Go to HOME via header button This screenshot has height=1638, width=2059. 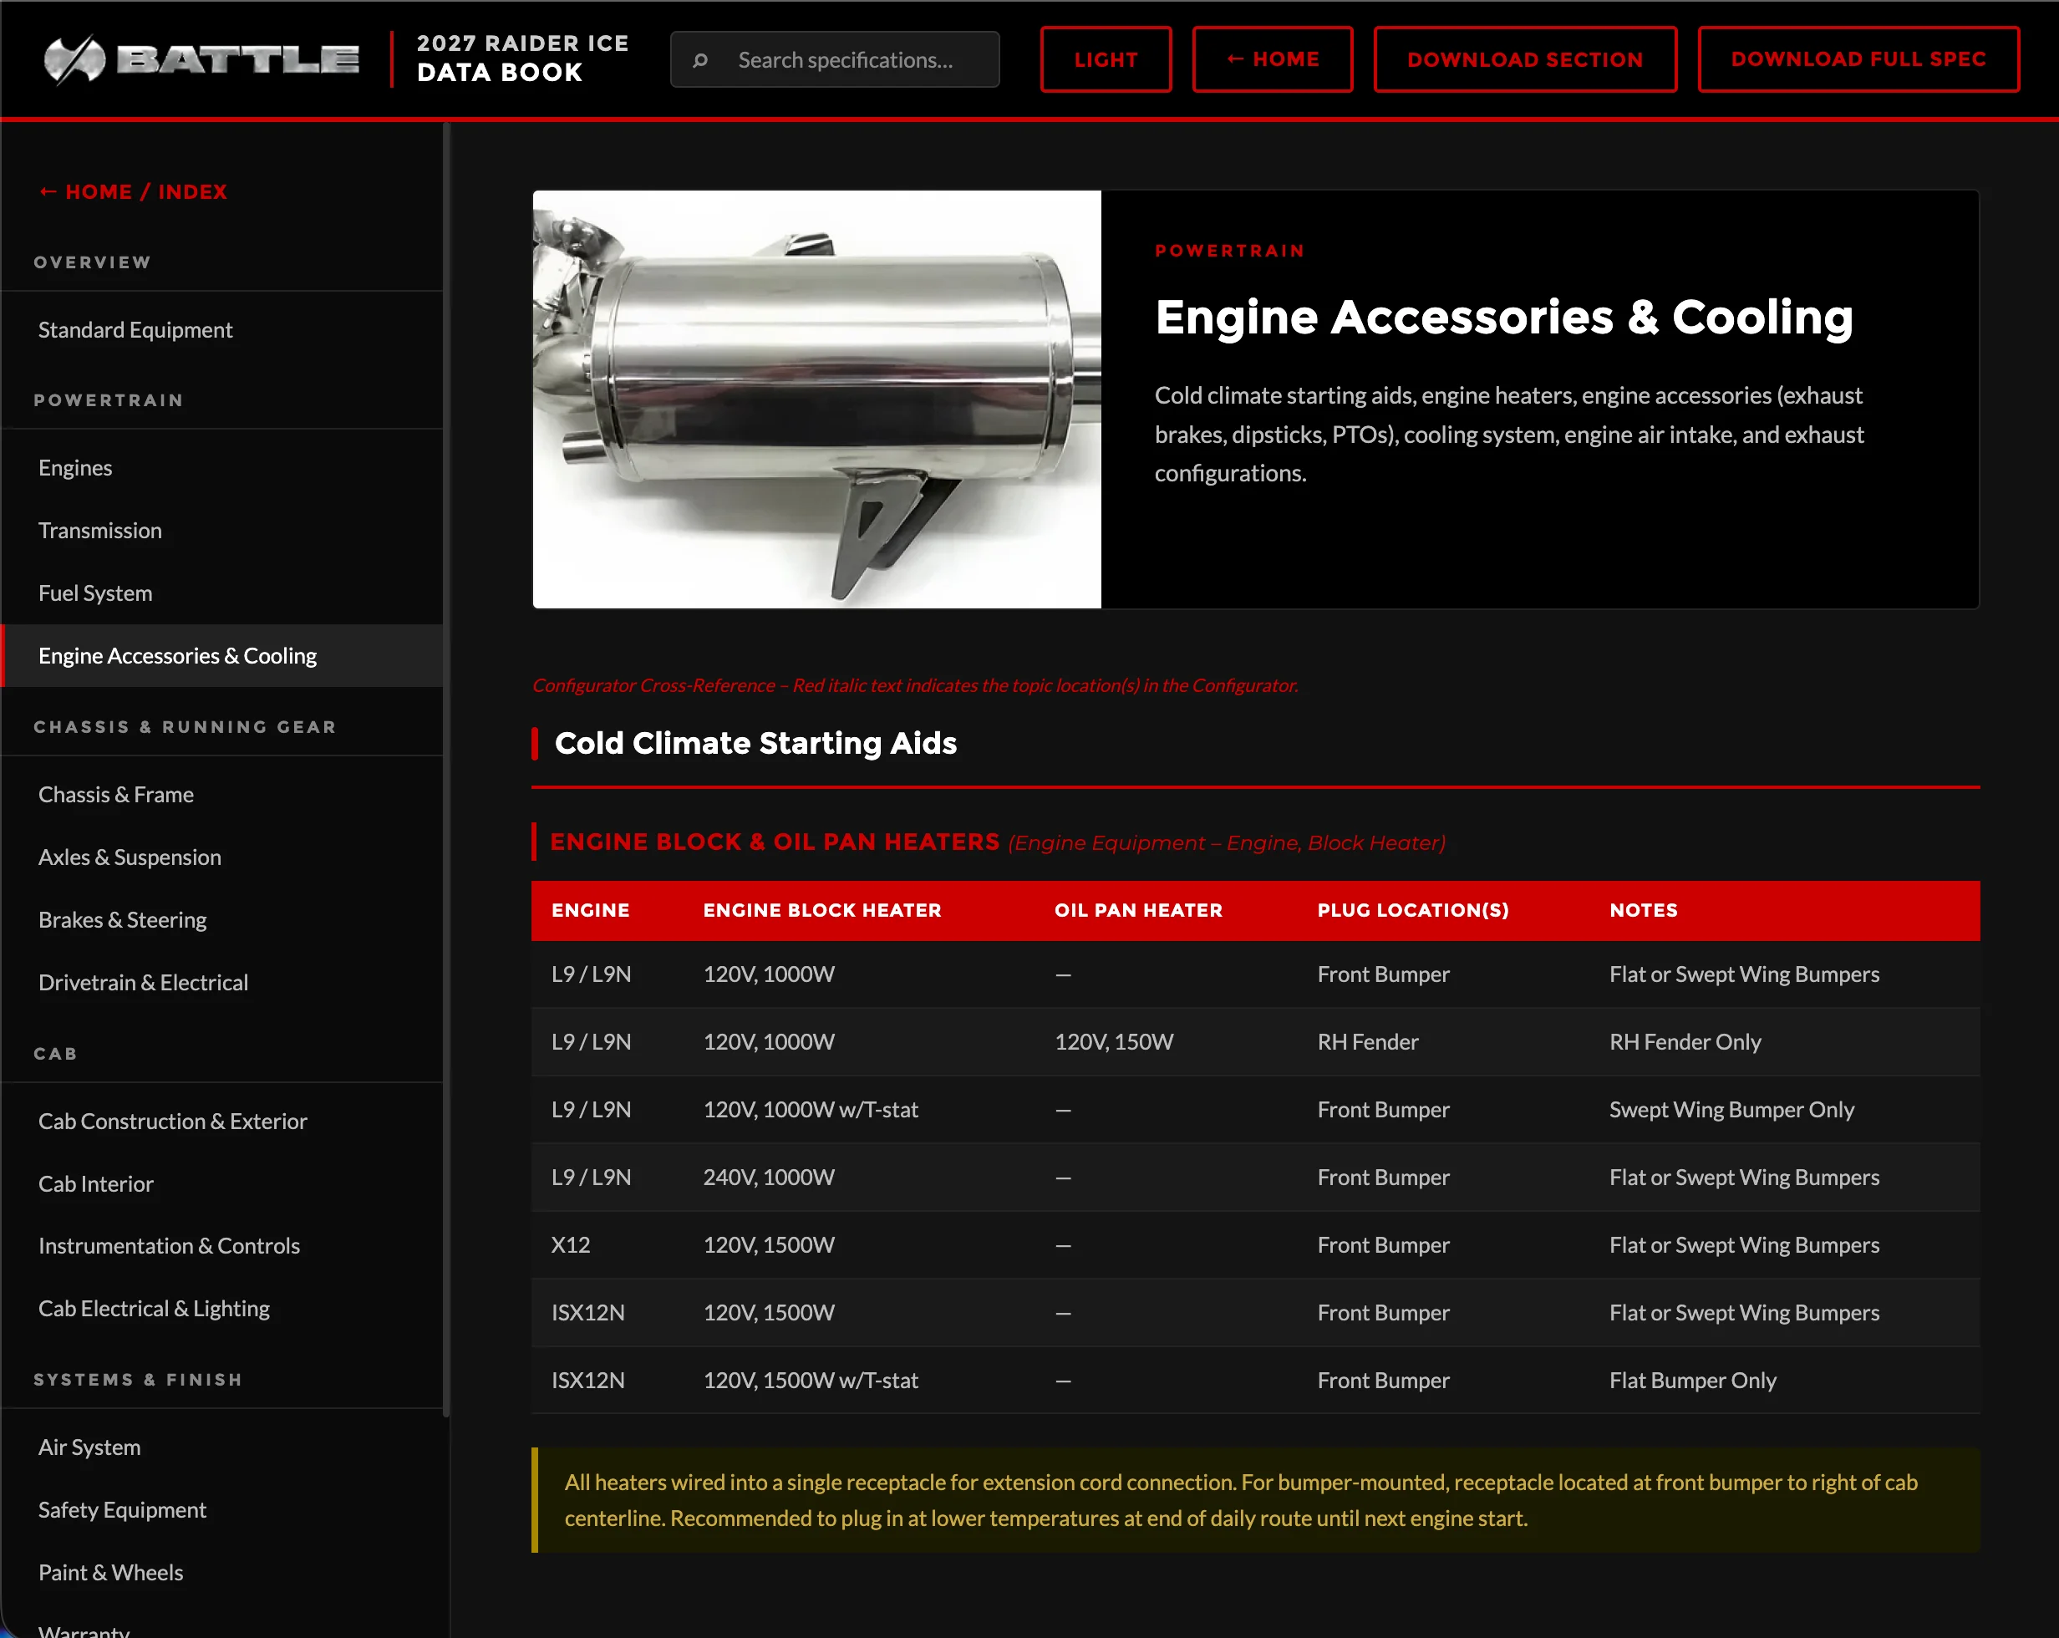coord(1272,59)
